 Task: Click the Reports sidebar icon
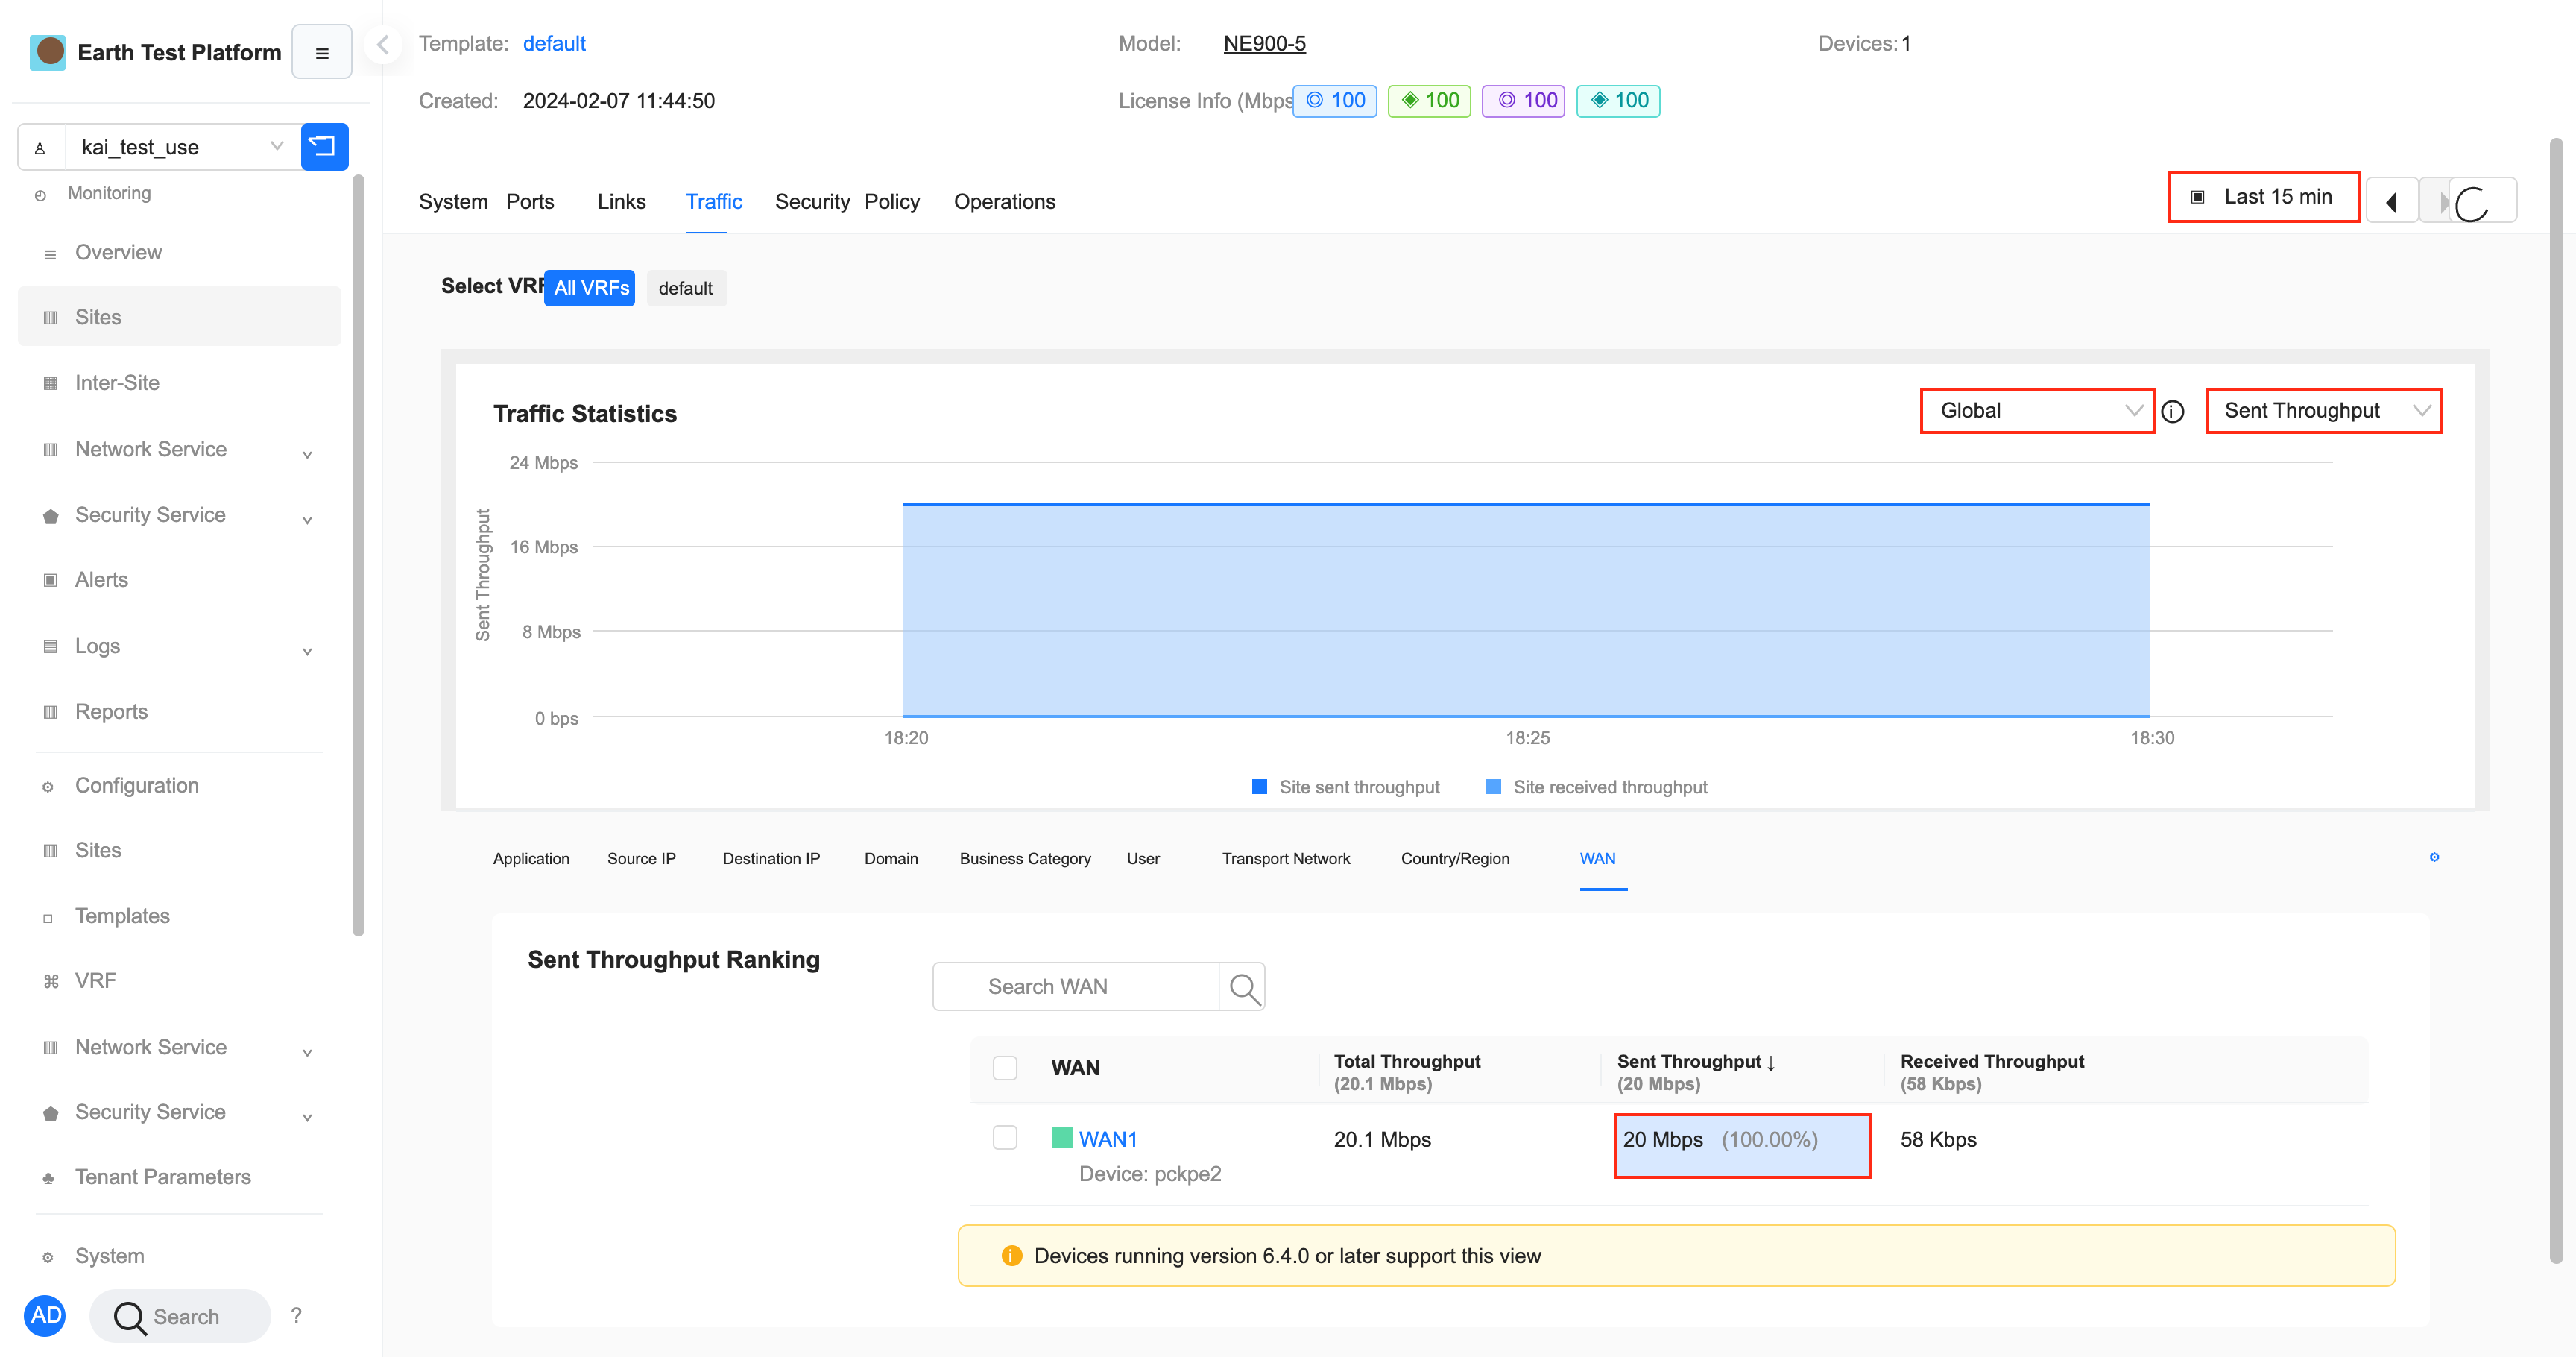pos(50,712)
